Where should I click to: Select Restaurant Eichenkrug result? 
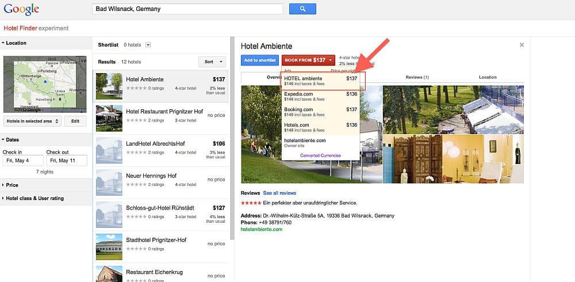click(160, 273)
